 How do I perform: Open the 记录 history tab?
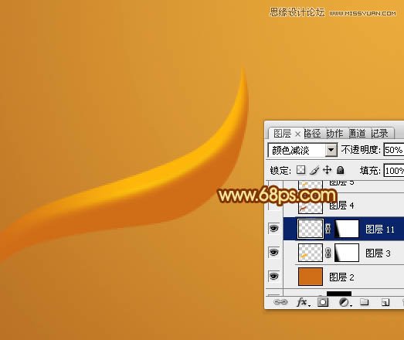point(379,133)
